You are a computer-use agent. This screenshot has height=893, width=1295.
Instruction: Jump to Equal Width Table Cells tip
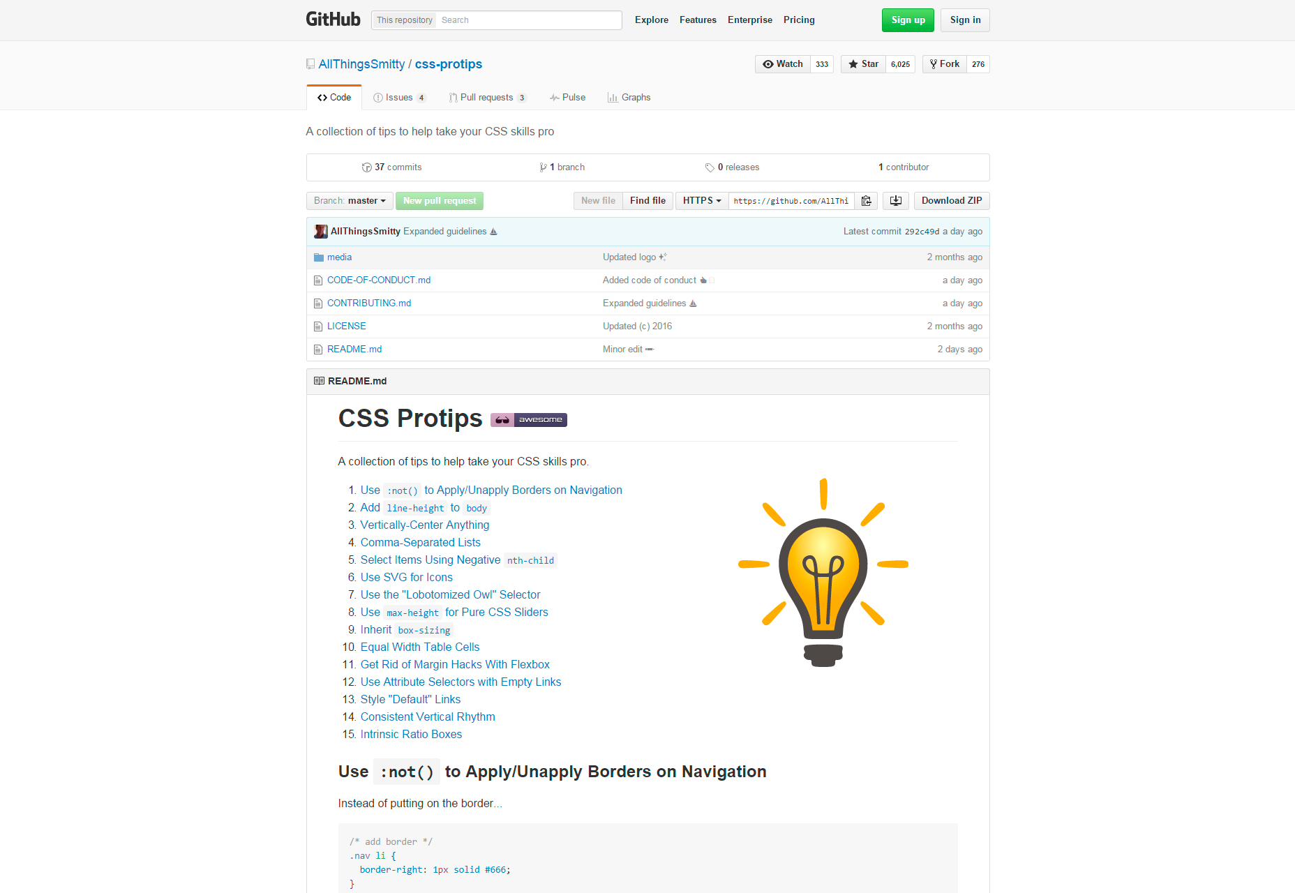[420, 647]
